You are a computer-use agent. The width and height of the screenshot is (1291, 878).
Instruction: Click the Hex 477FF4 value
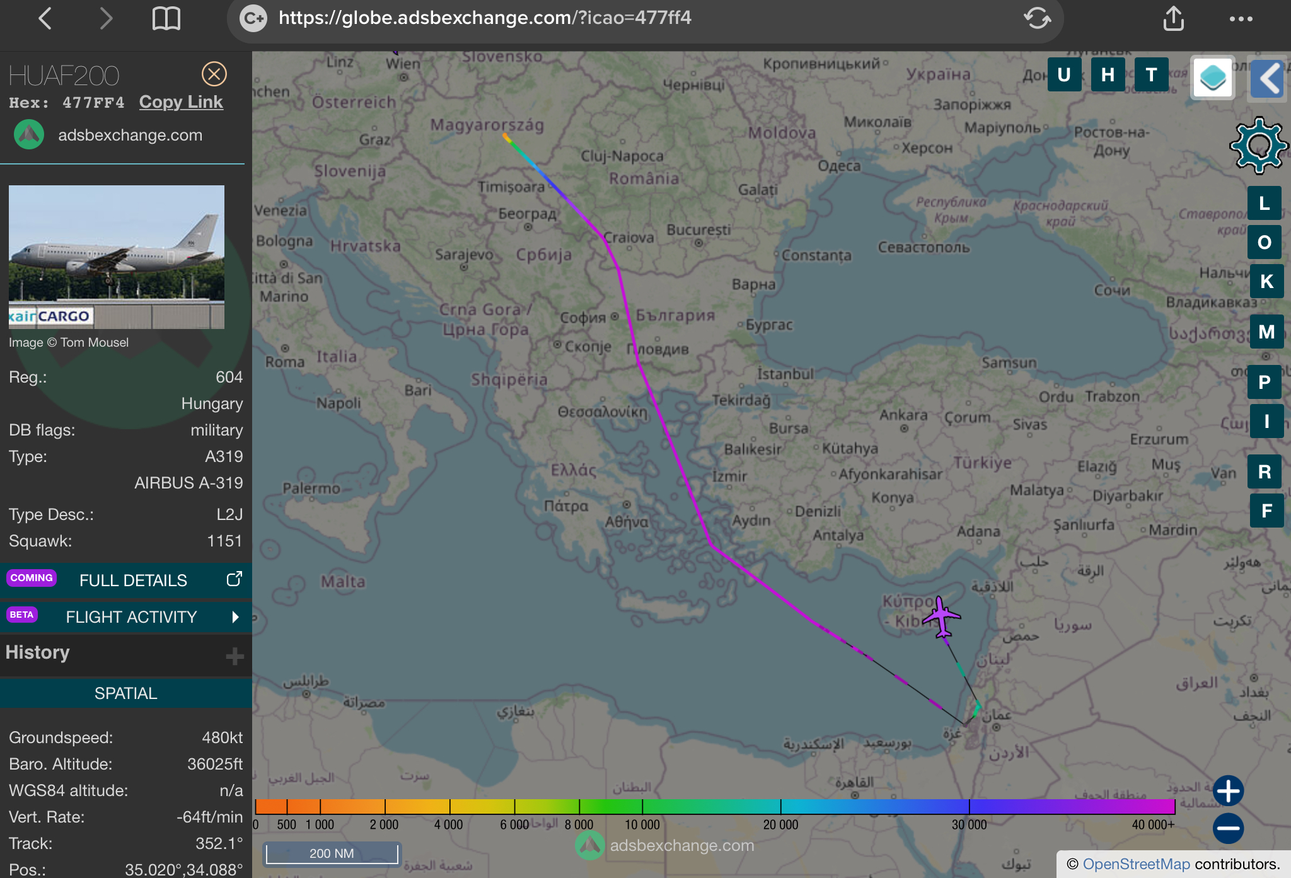93,103
